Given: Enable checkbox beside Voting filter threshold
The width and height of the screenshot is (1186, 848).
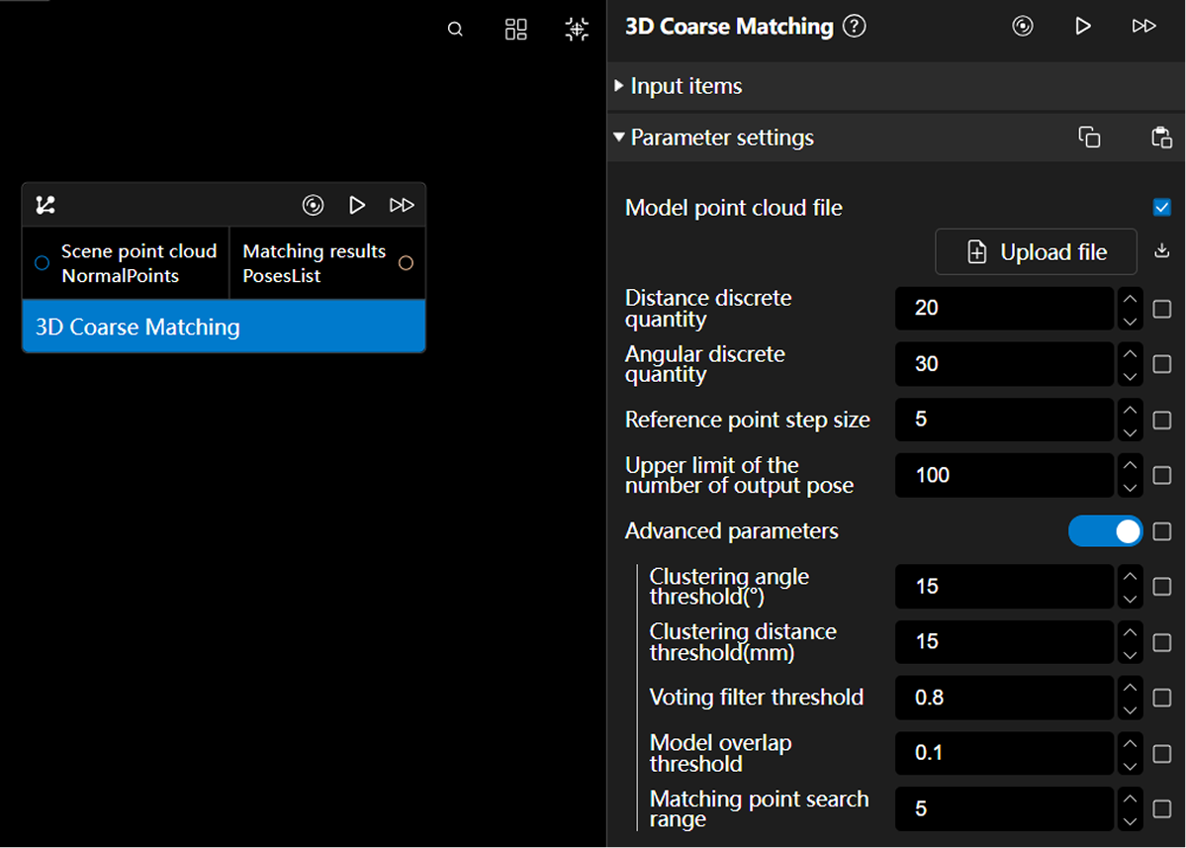Looking at the screenshot, I should (x=1161, y=698).
